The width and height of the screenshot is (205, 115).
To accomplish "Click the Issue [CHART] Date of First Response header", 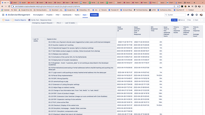I will coord(141,31).
